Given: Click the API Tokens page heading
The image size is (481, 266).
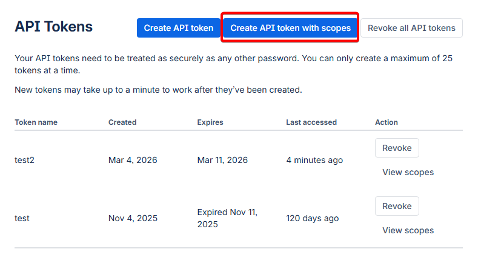Looking at the screenshot, I should click(54, 27).
